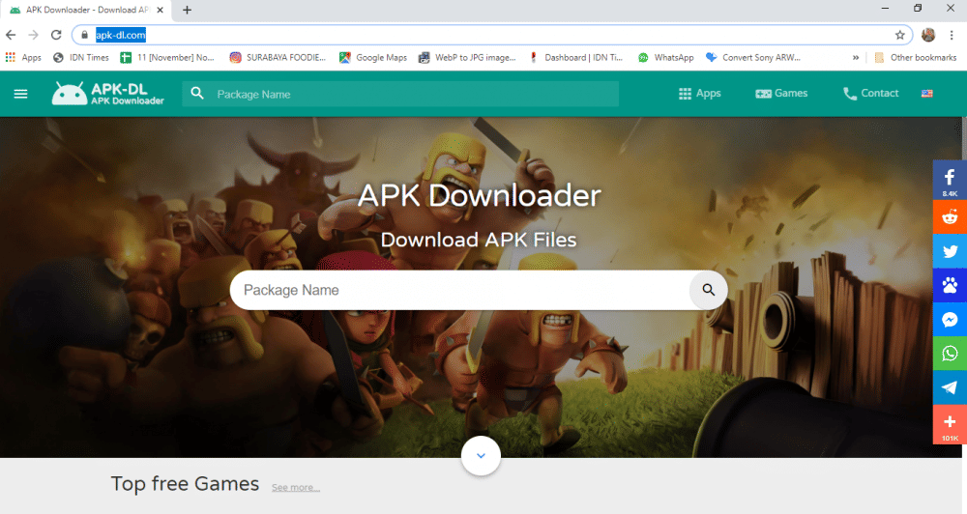Share on Facebook via sidebar
This screenshot has width=967, height=514.
click(x=950, y=180)
